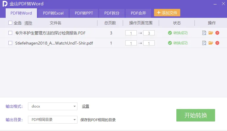Click green success icon in Stiefelhagen2018 row
The height and width of the screenshot is (131, 227).
pyautogui.click(x=170, y=43)
